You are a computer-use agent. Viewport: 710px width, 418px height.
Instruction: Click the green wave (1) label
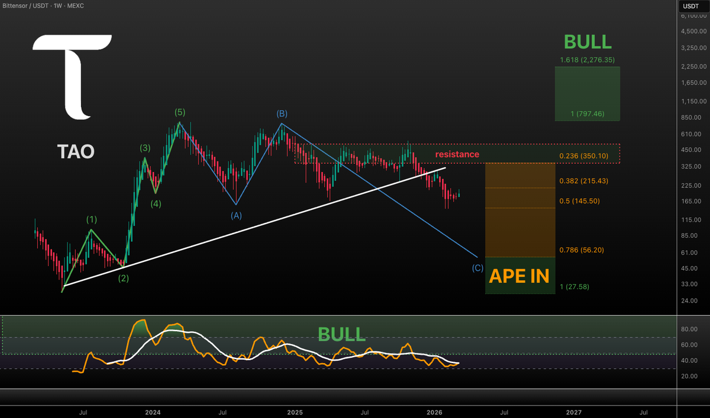click(91, 219)
